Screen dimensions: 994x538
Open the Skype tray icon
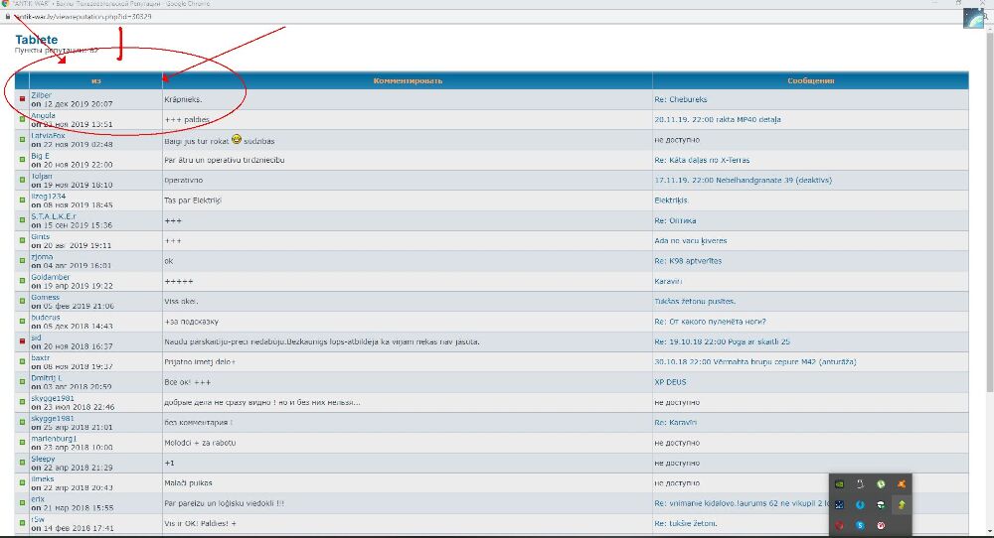860,525
